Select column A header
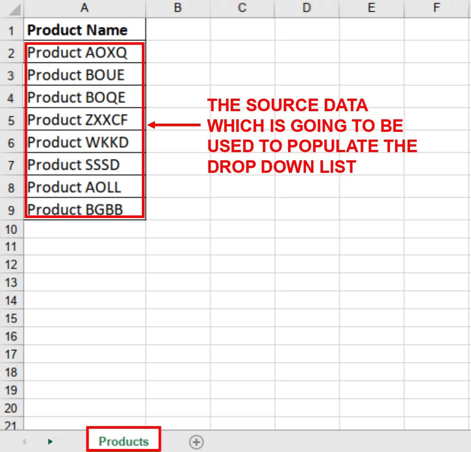 coord(85,8)
